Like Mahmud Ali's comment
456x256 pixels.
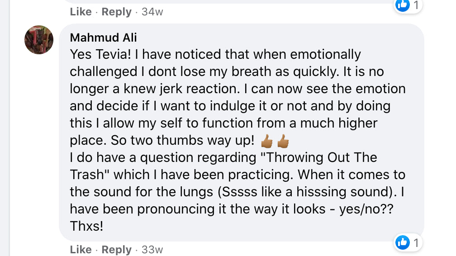click(x=81, y=250)
